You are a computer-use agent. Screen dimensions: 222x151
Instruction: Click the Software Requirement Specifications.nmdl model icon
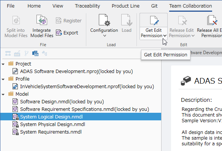pos(15,109)
